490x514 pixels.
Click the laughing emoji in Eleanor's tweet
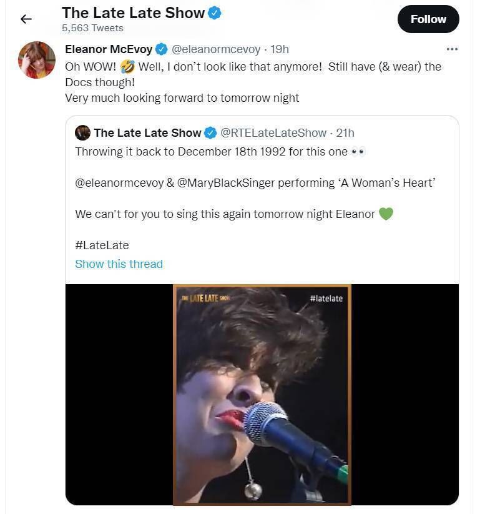click(x=127, y=66)
